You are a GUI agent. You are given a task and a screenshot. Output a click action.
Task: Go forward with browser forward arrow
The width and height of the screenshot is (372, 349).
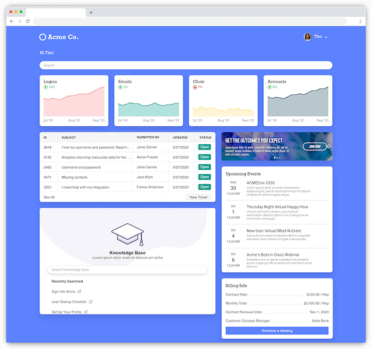20,22
